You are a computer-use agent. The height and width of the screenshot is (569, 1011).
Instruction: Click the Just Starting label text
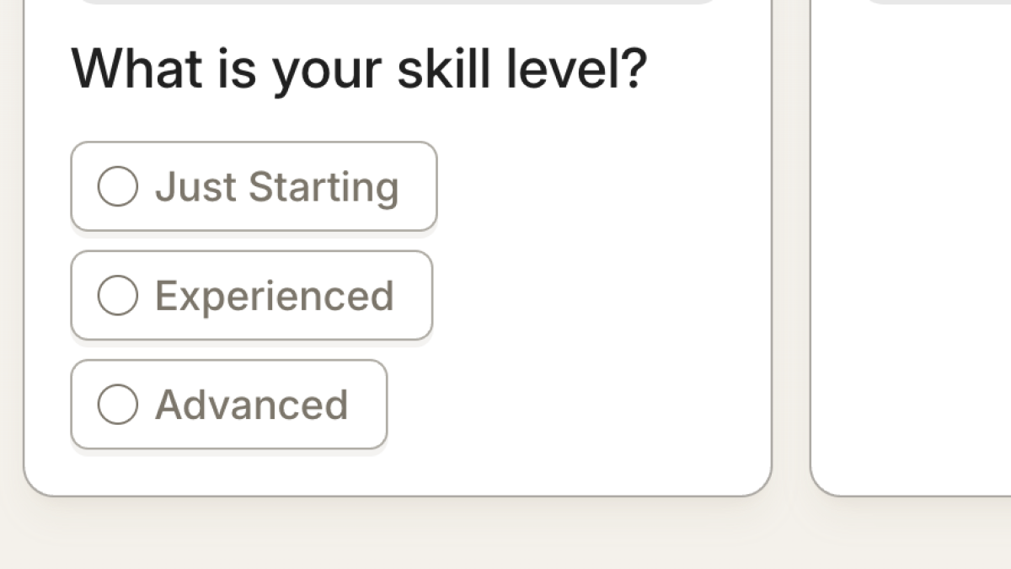276,186
